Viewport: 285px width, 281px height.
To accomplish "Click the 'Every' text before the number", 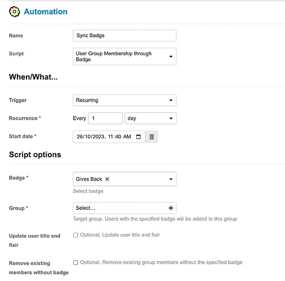I will point(79,118).
